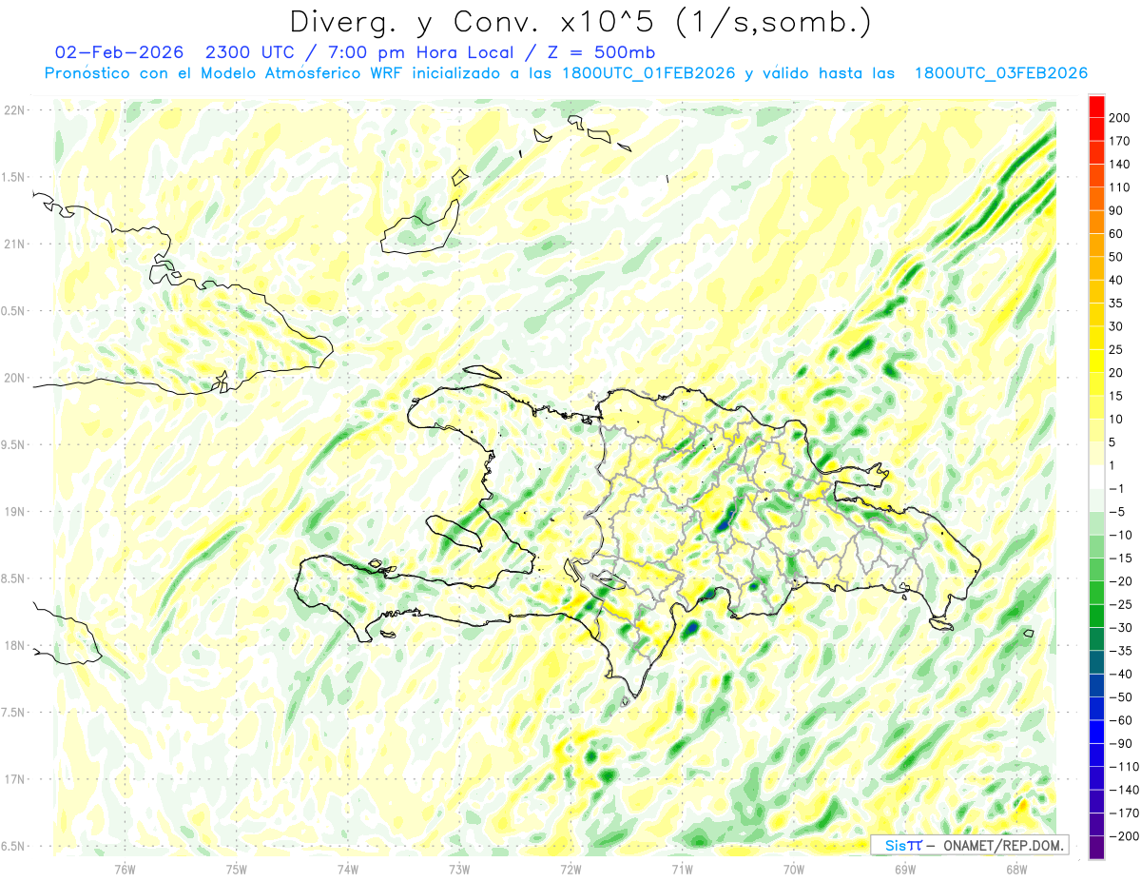Click the '-140' color scale label
The width and height of the screenshot is (1141, 882).
coord(1122,790)
